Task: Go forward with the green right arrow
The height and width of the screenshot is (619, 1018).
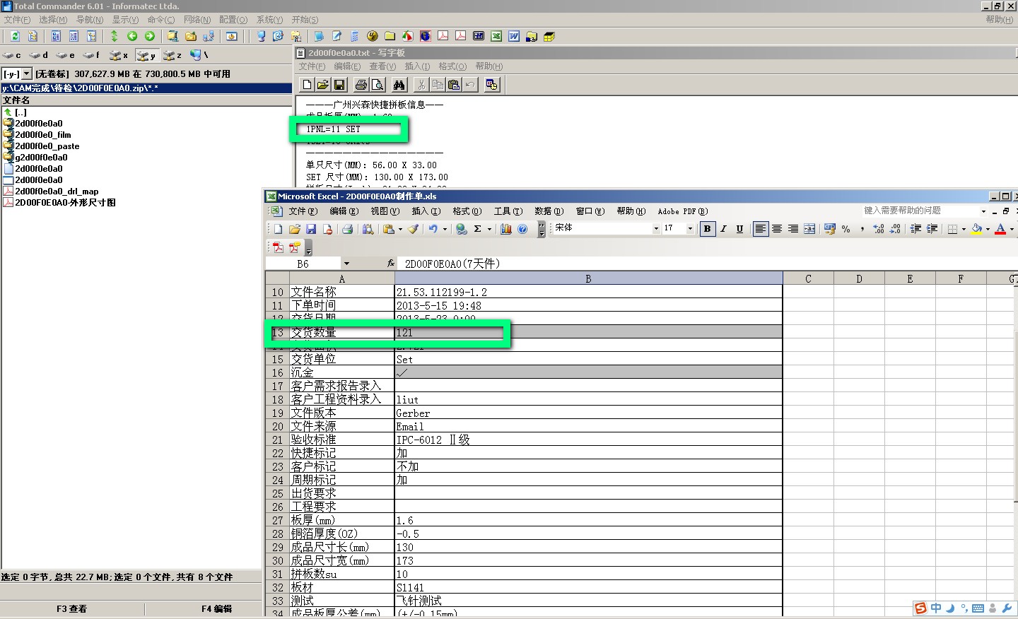Action: pyautogui.click(x=150, y=36)
